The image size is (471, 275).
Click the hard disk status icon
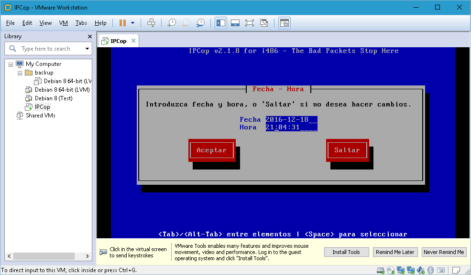click(x=380, y=270)
